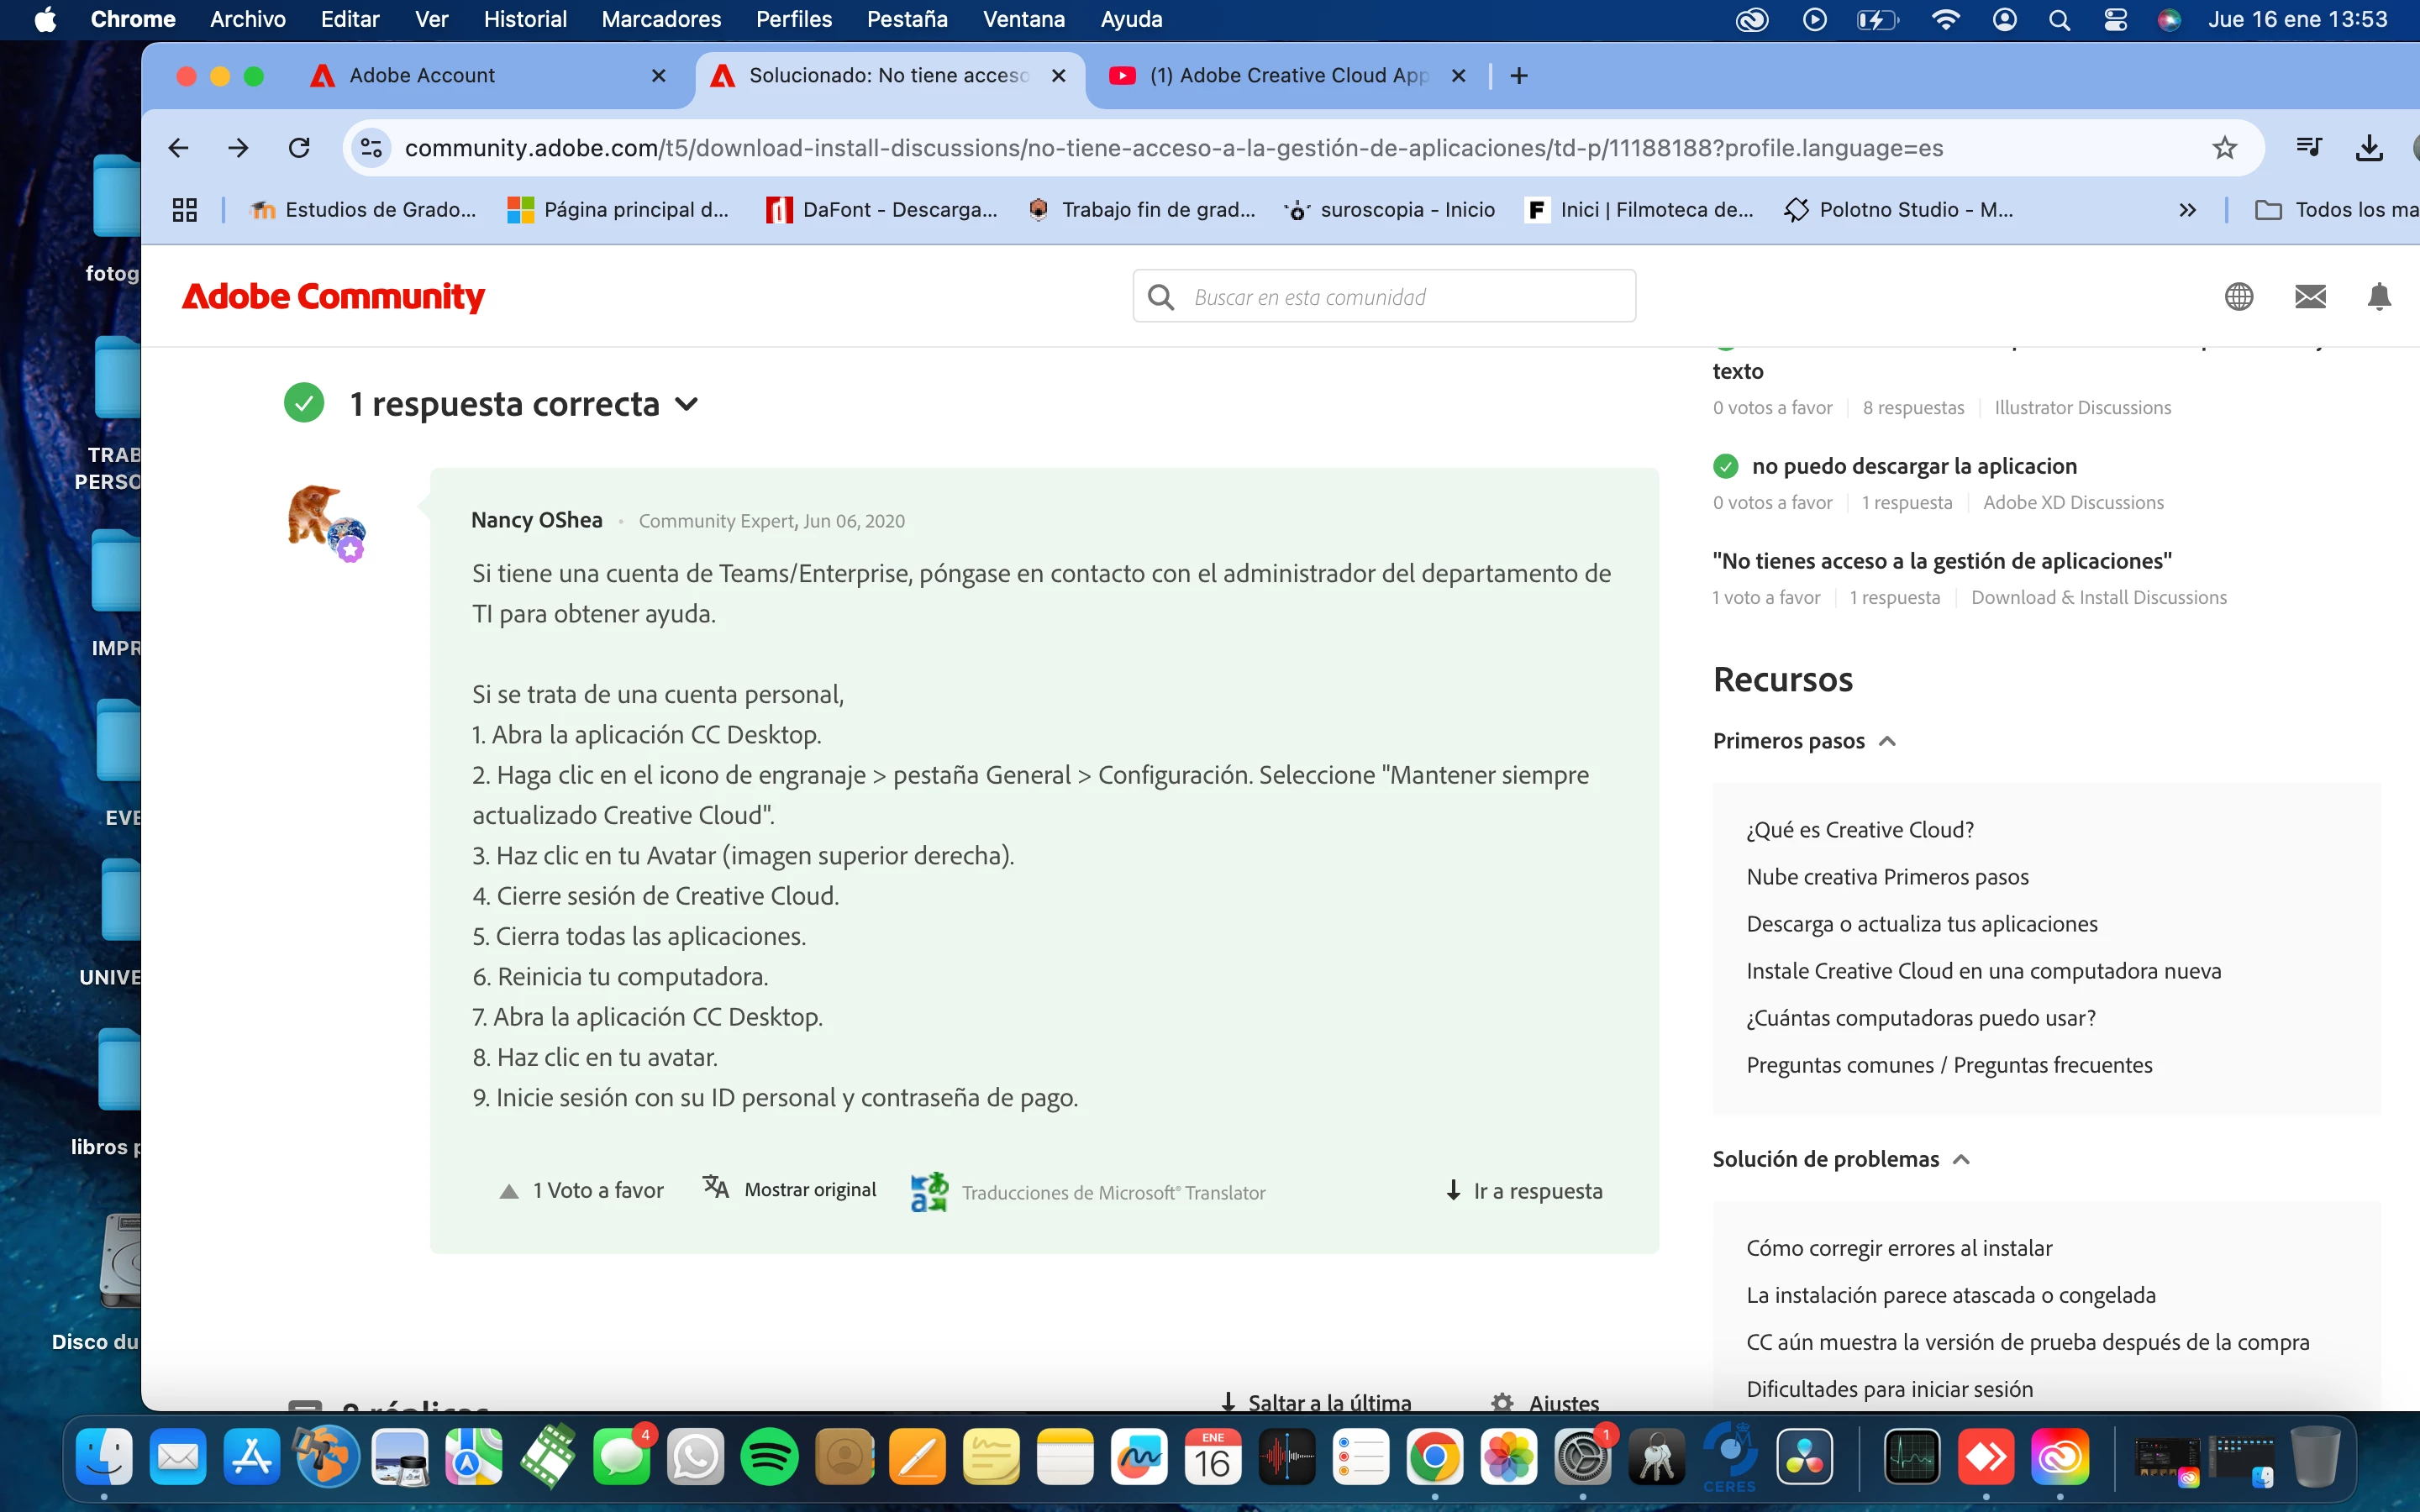2420x1512 pixels.
Task: Open ¿Qué es Creative Cloud? link
Action: (x=1859, y=830)
